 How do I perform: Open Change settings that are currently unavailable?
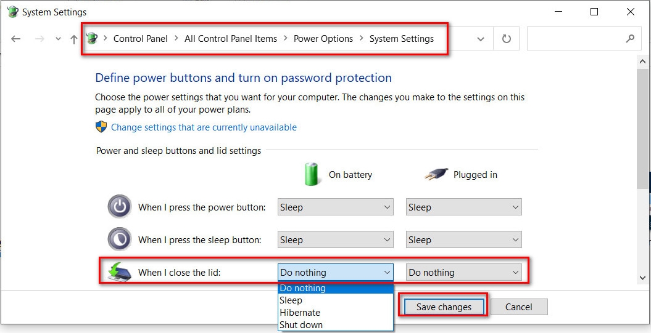(204, 127)
